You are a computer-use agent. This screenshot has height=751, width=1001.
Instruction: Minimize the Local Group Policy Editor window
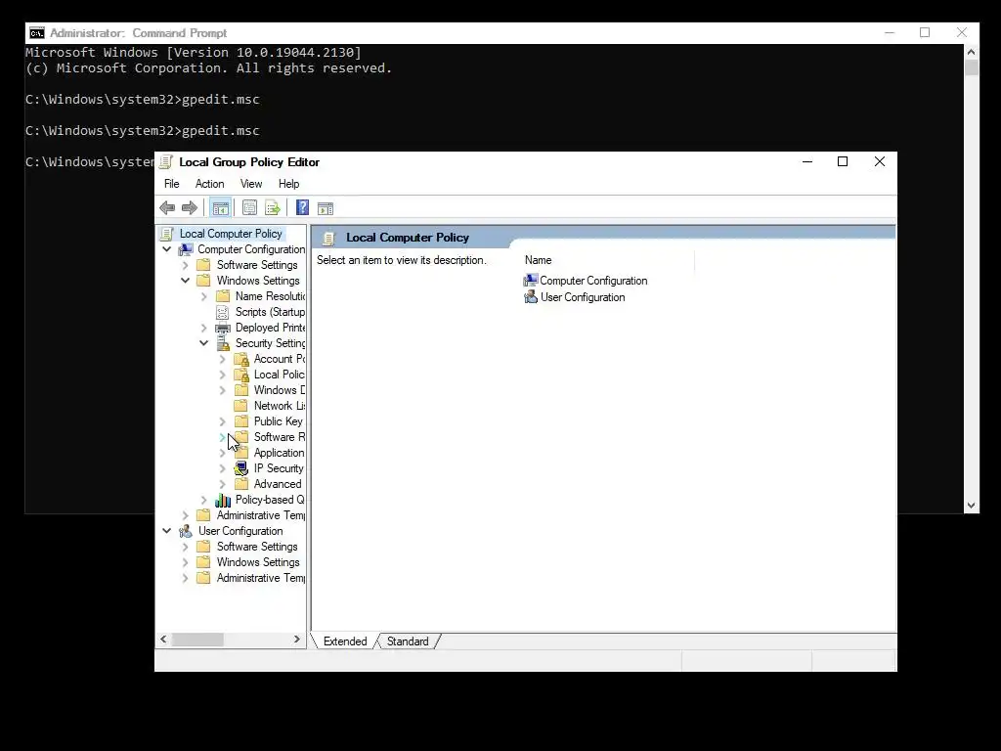807,161
